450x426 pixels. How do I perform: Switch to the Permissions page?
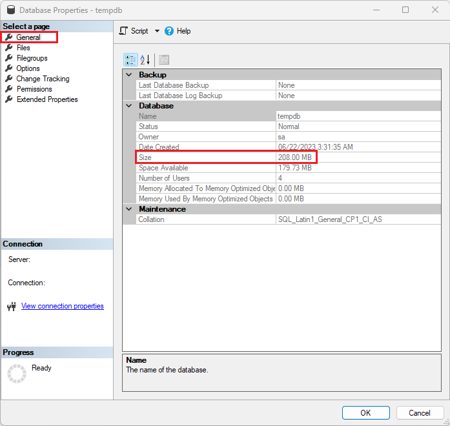34,89
